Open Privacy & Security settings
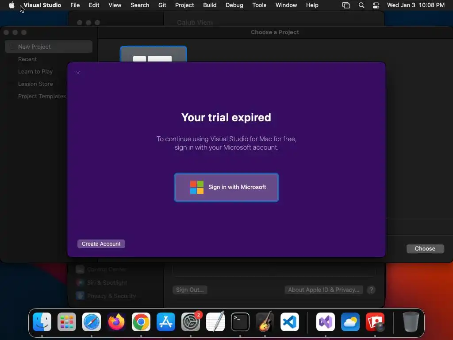Viewport: 453px width, 340px height. [x=111, y=296]
